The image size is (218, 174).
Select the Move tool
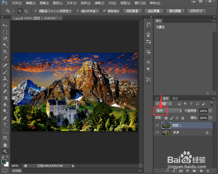pyautogui.click(x=5, y=25)
